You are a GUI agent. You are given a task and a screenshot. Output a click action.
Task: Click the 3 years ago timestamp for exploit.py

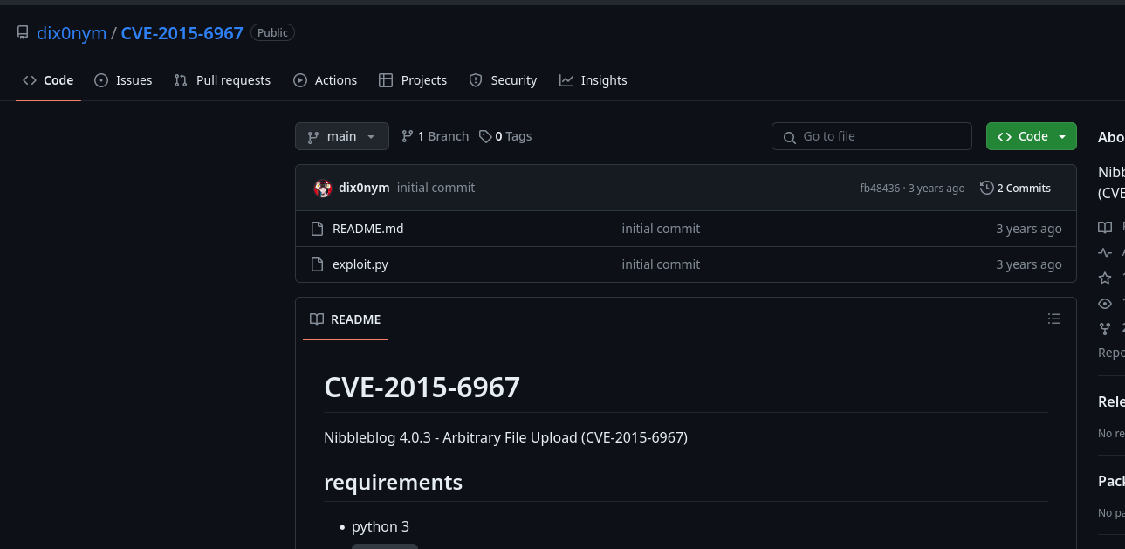click(1029, 264)
